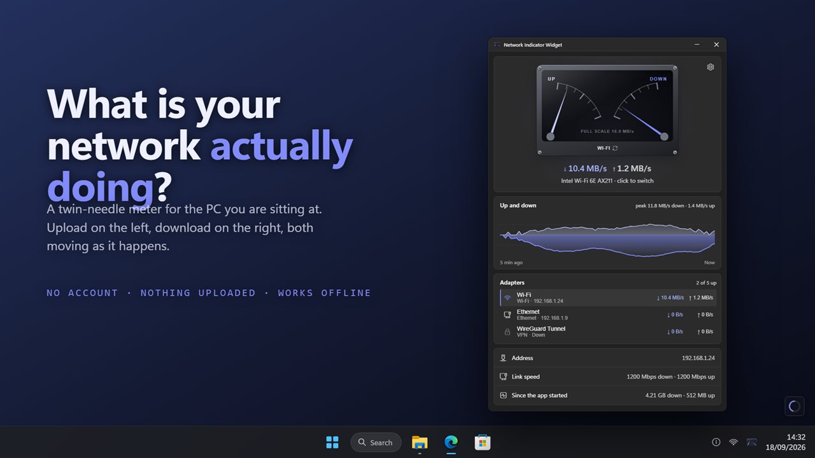The width and height of the screenshot is (815, 458).
Task: Click the Wi-Fi refresh icon under the meter
Action: [x=615, y=148]
